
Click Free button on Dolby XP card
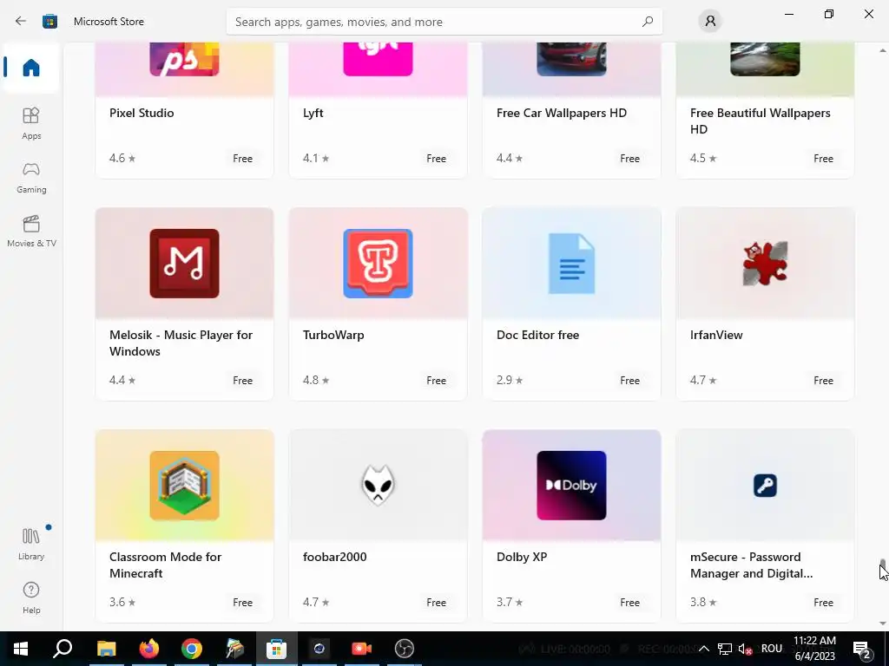tap(630, 603)
